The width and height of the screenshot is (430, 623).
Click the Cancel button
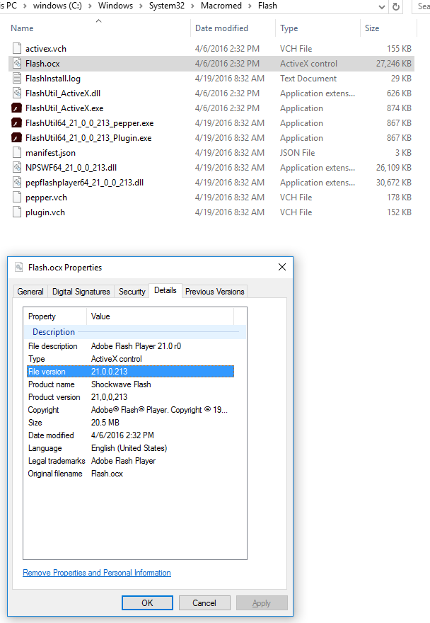[204, 602]
